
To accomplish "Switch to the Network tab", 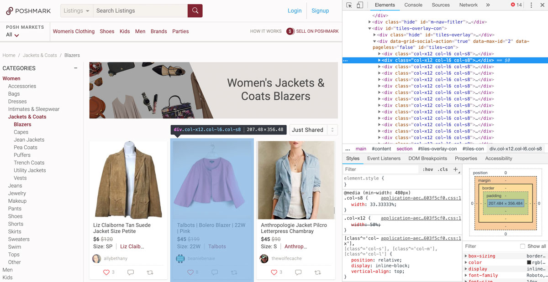I will point(469,5).
